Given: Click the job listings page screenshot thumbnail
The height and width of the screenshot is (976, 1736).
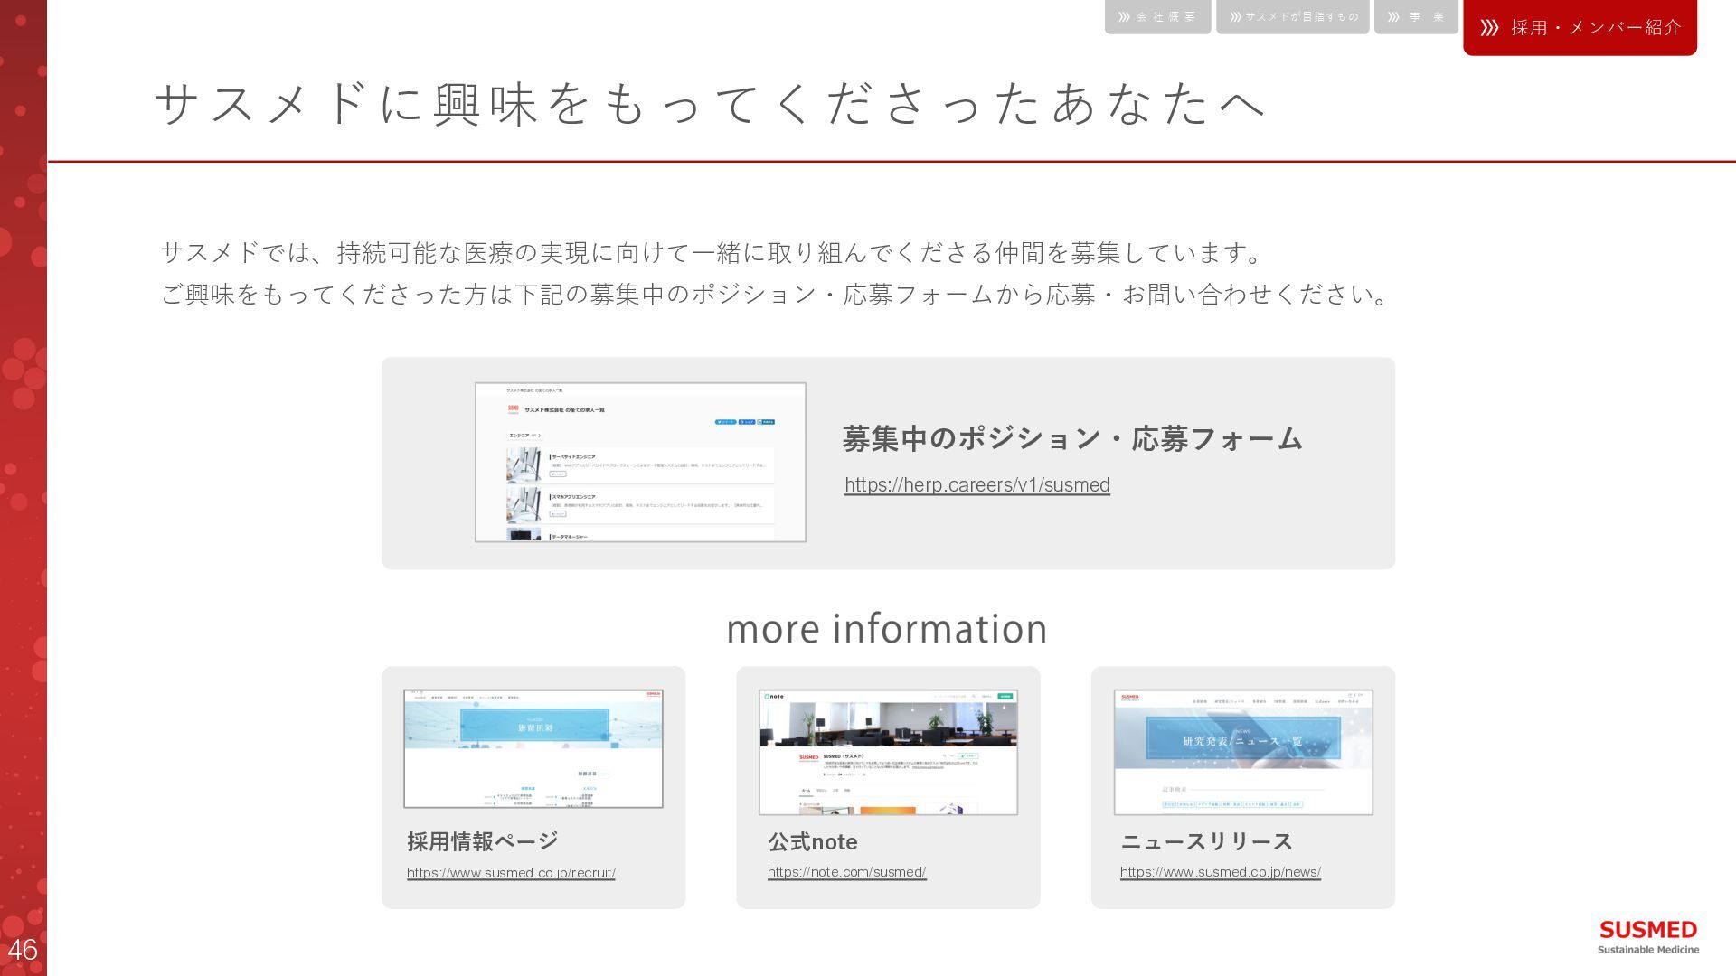Looking at the screenshot, I should [640, 462].
